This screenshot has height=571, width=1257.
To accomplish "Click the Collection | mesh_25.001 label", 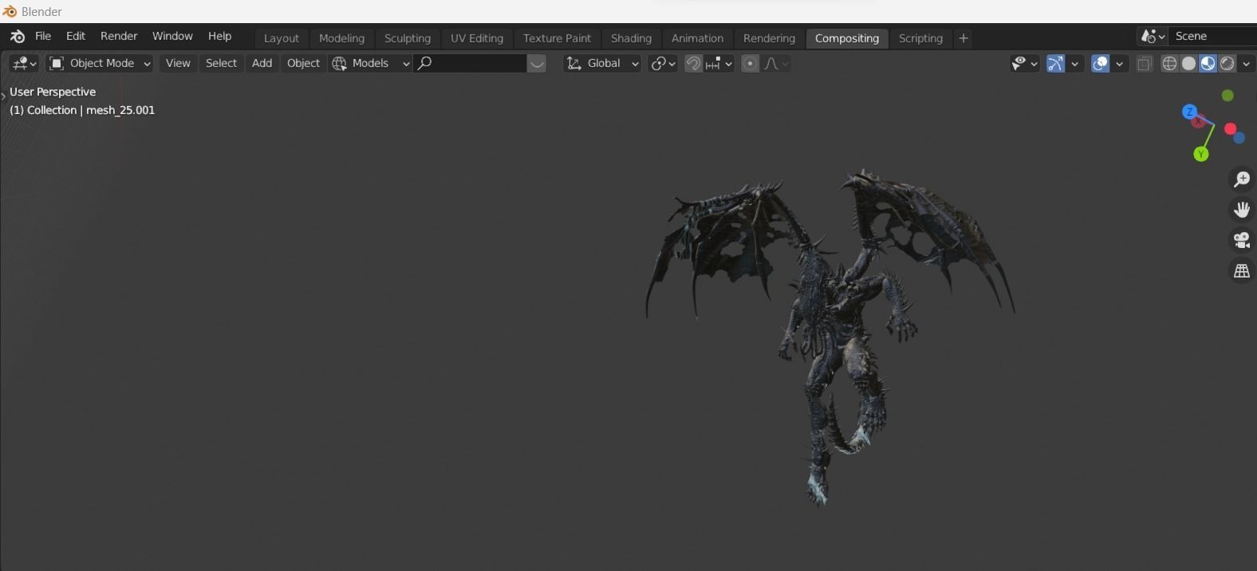I will coord(82,110).
